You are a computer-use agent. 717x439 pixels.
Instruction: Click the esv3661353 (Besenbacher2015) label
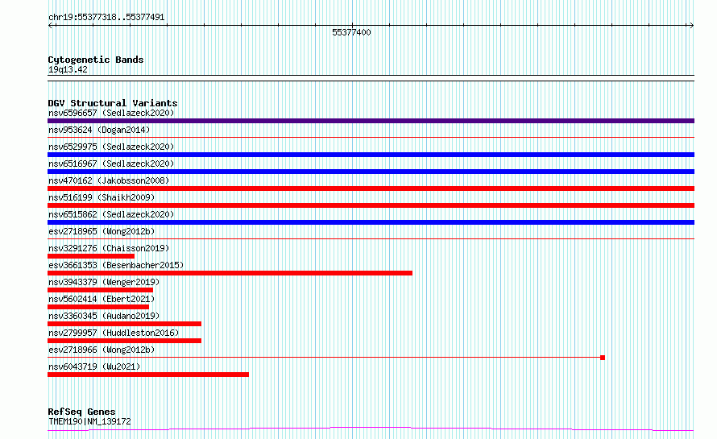(x=116, y=265)
